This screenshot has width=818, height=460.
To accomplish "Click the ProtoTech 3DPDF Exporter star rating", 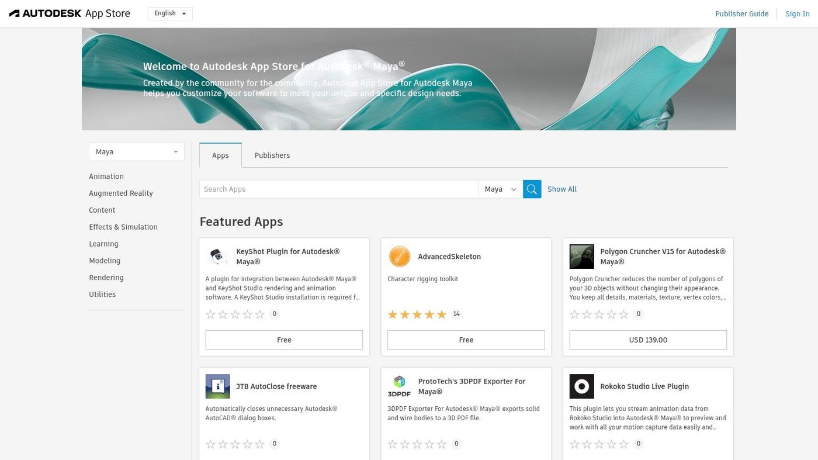I will pyautogui.click(x=417, y=444).
